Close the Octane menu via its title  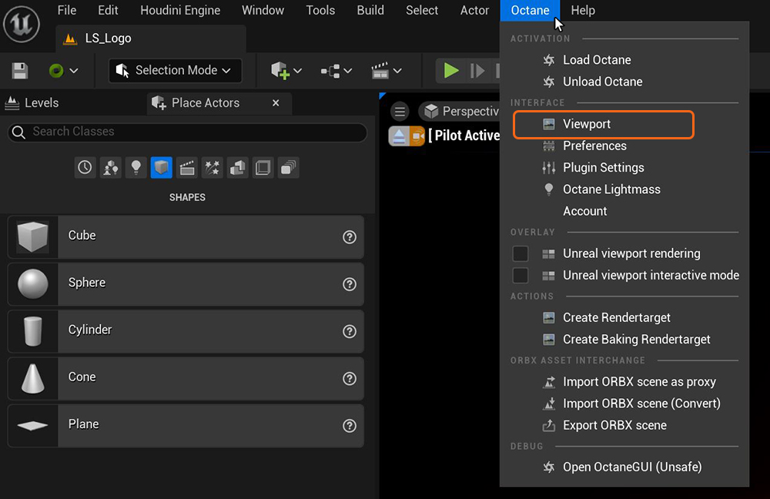click(530, 10)
